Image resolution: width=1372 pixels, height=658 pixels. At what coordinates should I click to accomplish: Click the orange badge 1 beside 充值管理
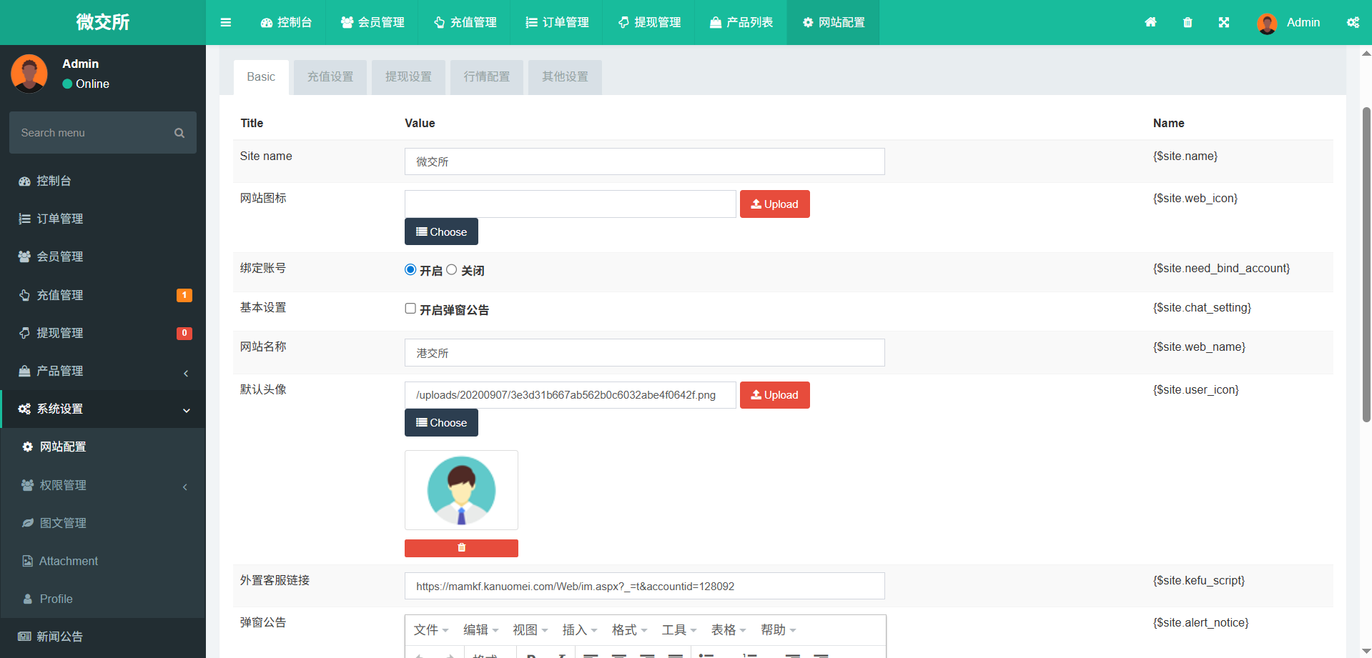tap(184, 295)
